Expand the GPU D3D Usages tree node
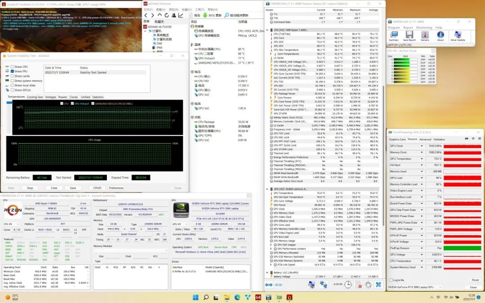485x303 pixels. (271, 245)
